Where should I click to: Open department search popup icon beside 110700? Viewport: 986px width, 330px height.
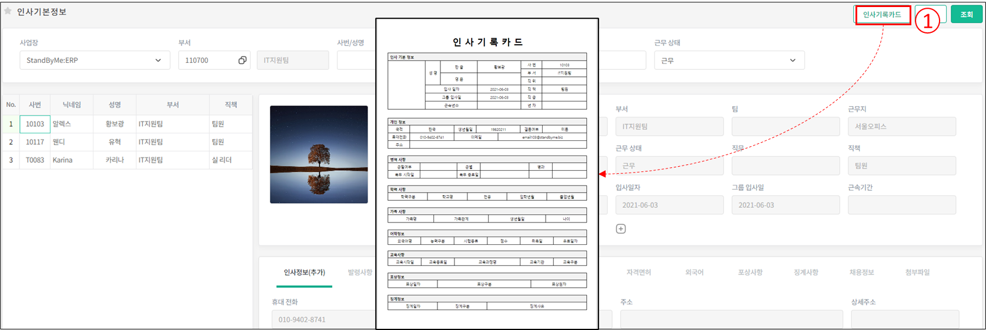tap(242, 60)
